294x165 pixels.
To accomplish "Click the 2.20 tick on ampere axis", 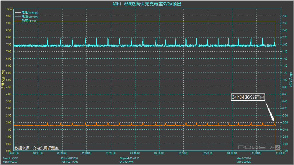I will click(x=285, y=37).
